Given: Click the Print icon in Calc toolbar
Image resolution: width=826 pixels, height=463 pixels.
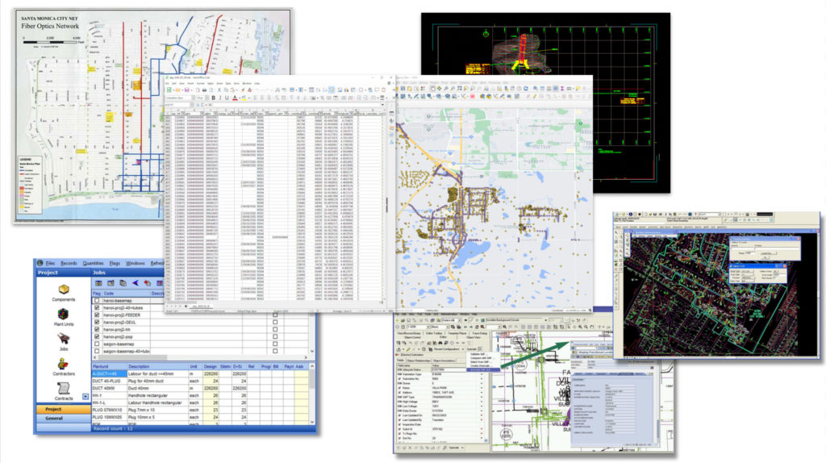Looking at the screenshot, I should [x=204, y=90].
